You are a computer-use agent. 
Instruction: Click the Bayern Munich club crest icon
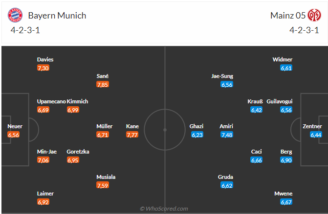pyautogui.click(x=15, y=16)
